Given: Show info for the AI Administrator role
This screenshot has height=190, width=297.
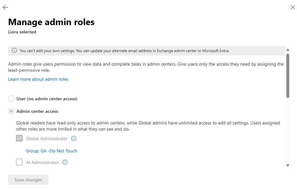Looking at the screenshot, I should click(65, 162).
